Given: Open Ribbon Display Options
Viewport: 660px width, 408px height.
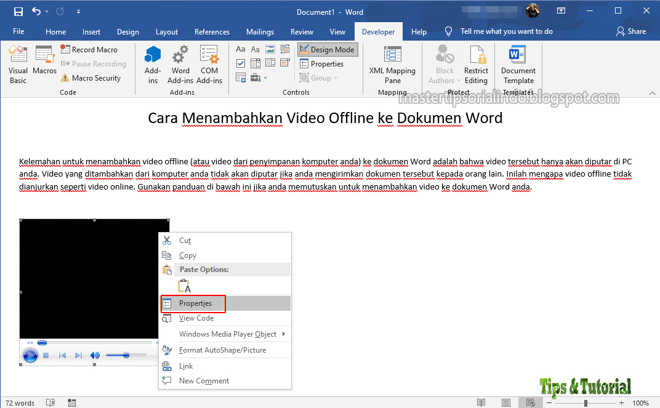Looking at the screenshot, I should pos(561,11).
